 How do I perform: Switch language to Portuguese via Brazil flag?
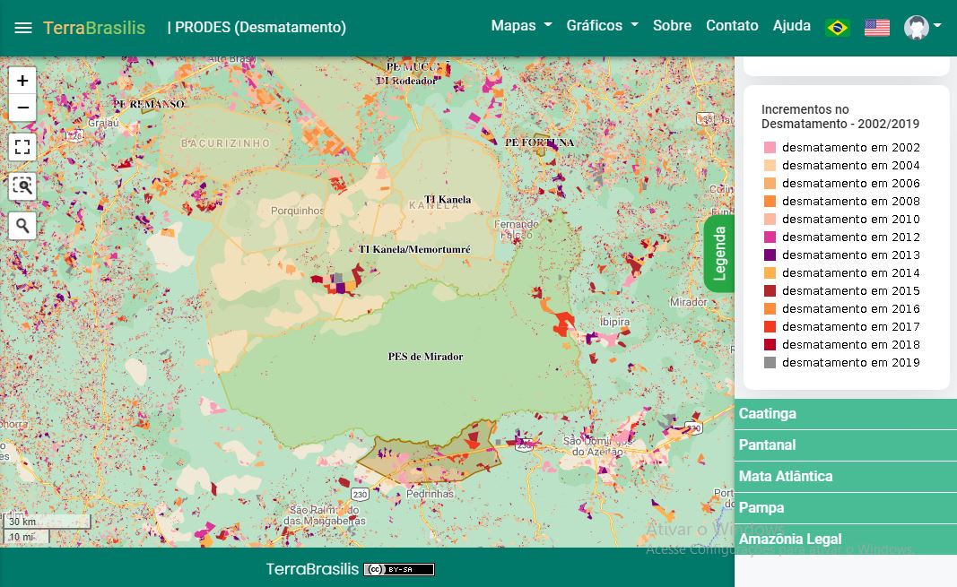click(837, 28)
